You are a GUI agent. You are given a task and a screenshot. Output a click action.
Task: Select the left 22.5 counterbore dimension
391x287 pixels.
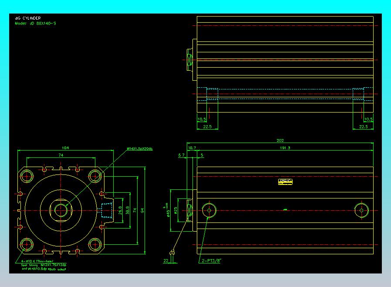[x=207, y=126]
